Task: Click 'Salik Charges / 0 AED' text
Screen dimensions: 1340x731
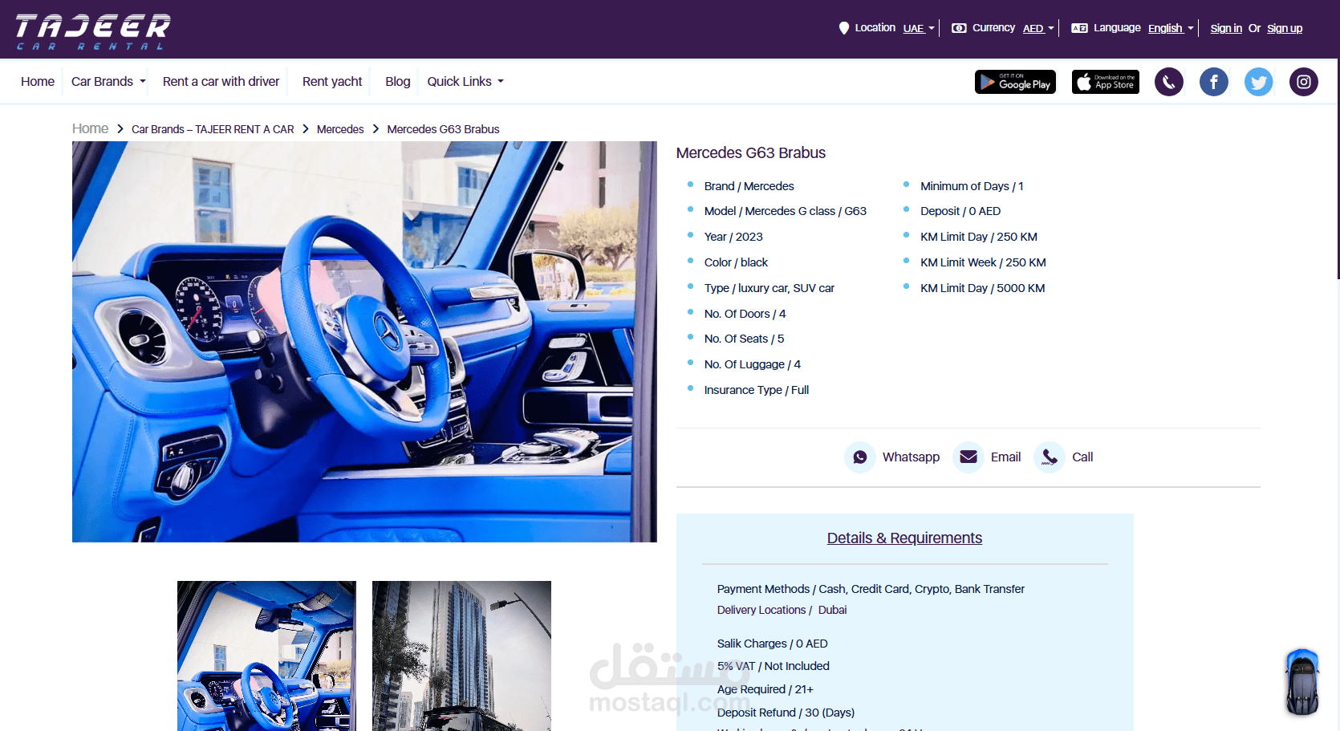Action: [772, 644]
